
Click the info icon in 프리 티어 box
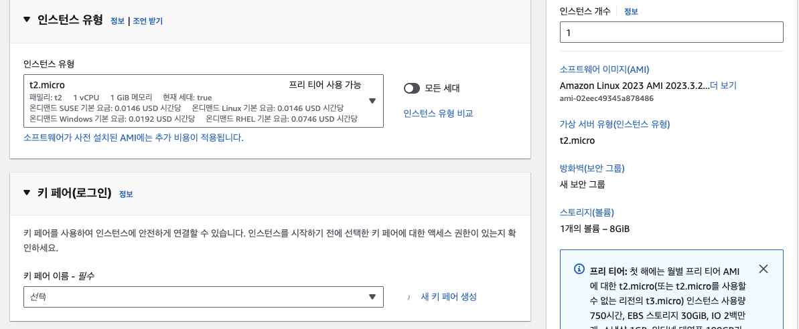579,269
